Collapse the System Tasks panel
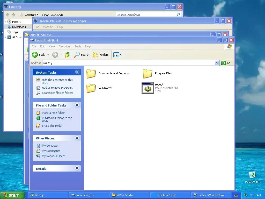This screenshot has width=265, height=199. [77, 72]
